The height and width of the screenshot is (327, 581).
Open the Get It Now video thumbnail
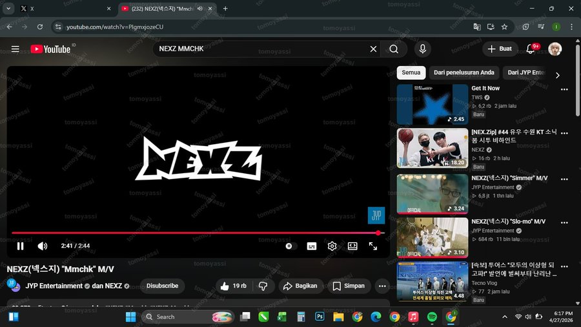click(x=433, y=104)
